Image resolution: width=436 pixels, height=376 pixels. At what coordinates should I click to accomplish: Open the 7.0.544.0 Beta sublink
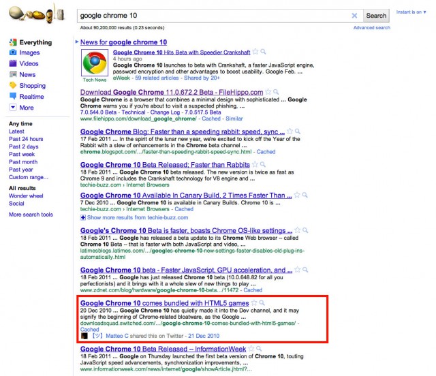(x=98, y=112)
